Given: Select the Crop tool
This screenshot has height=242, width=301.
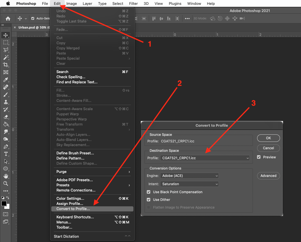Looking at the screenshot, I should pyautogui.click(x=6, y=65).
